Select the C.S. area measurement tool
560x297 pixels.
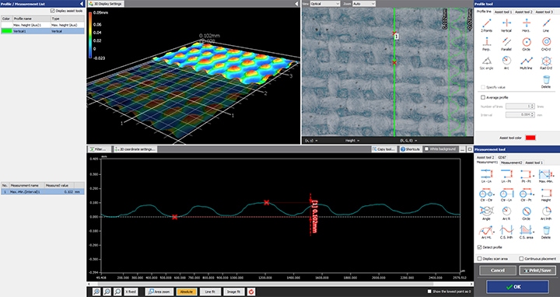click(x=526, y=232)
